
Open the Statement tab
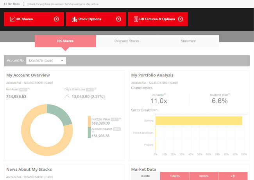coord(188,41)
